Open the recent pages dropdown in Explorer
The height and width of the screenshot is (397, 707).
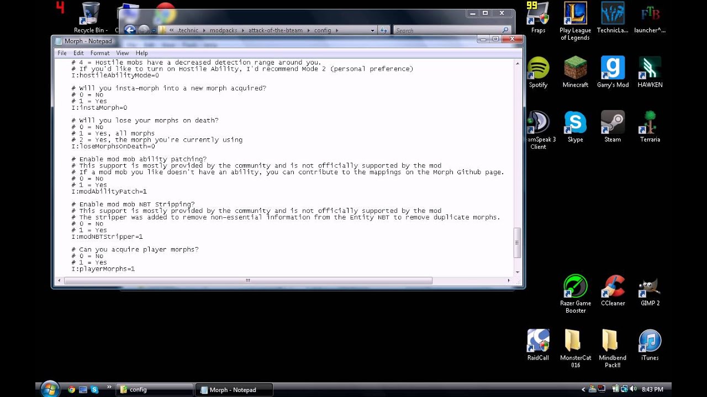154,30
